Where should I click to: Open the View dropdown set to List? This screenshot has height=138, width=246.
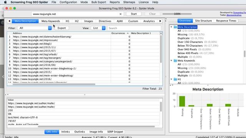tap(98, 28)
